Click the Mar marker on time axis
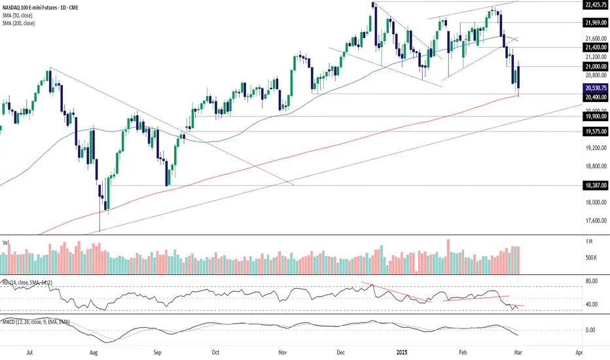Viewport: 610px width, 360px height. coord(518,352)
